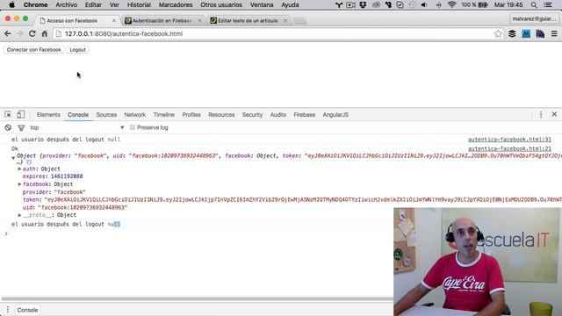Open the Timeline DevTools tab
Screen dimensions: 562x316
[x=164, y=115]
